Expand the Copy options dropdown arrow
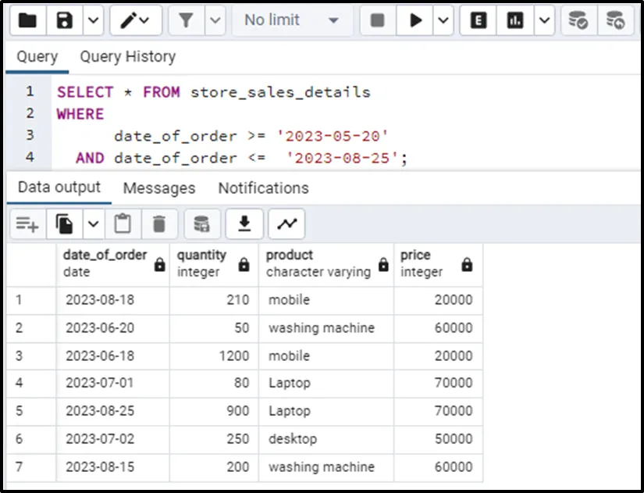The height and width of the screenshot is (493, 644). tap(93, 224)
